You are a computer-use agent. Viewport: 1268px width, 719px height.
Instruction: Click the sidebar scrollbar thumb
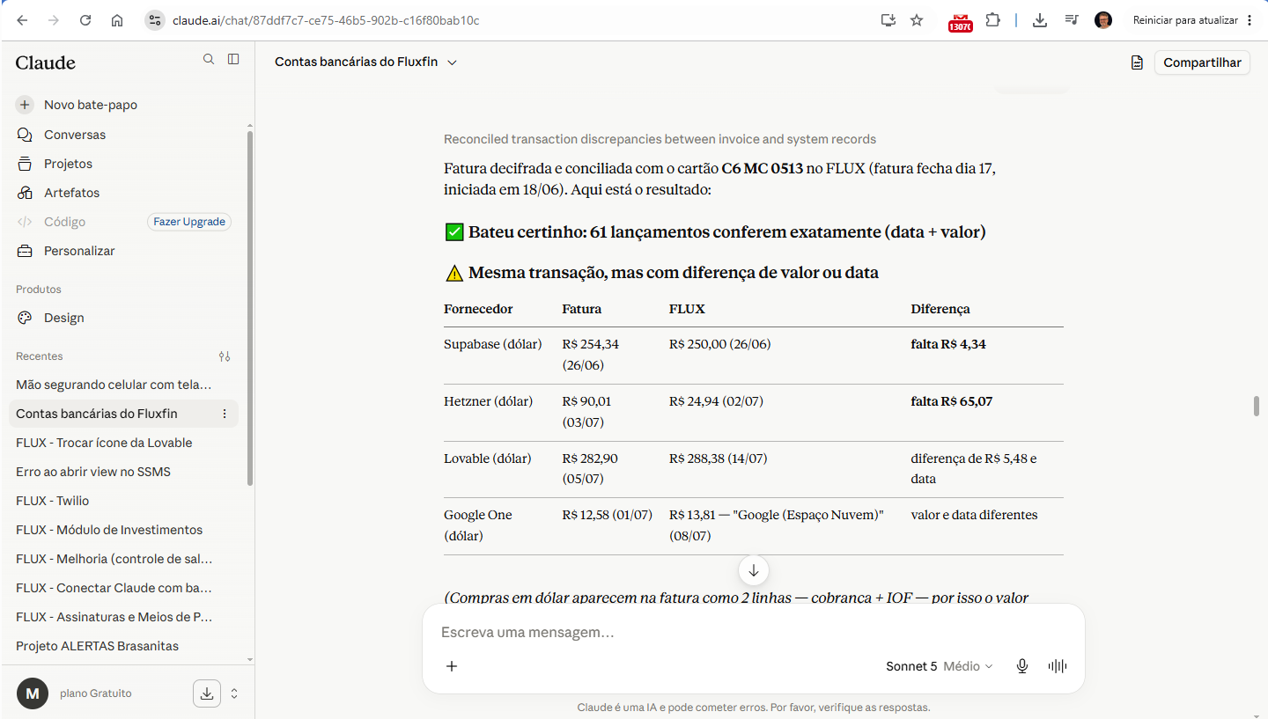point(250,308)
